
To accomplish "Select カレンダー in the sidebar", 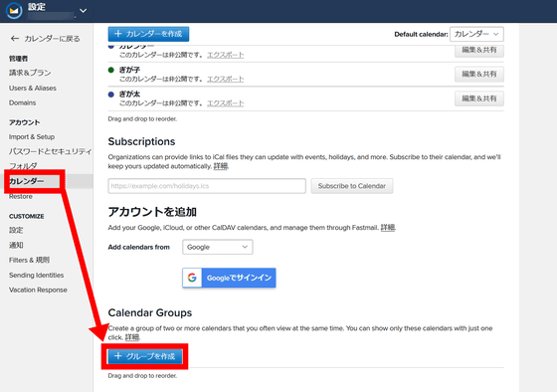I will click(27, 181).
